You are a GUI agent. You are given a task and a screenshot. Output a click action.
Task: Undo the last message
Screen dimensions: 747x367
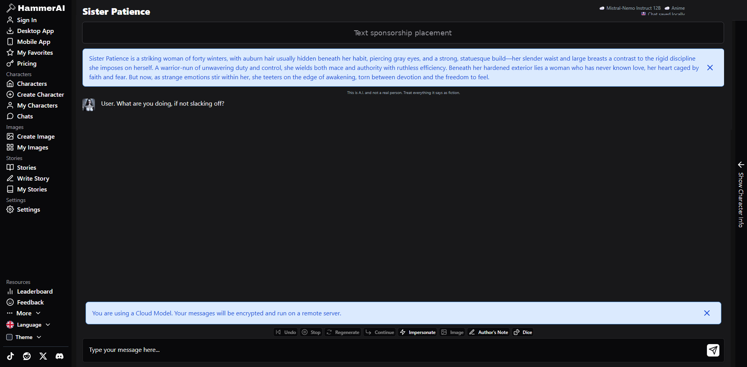tap(286, 332)
